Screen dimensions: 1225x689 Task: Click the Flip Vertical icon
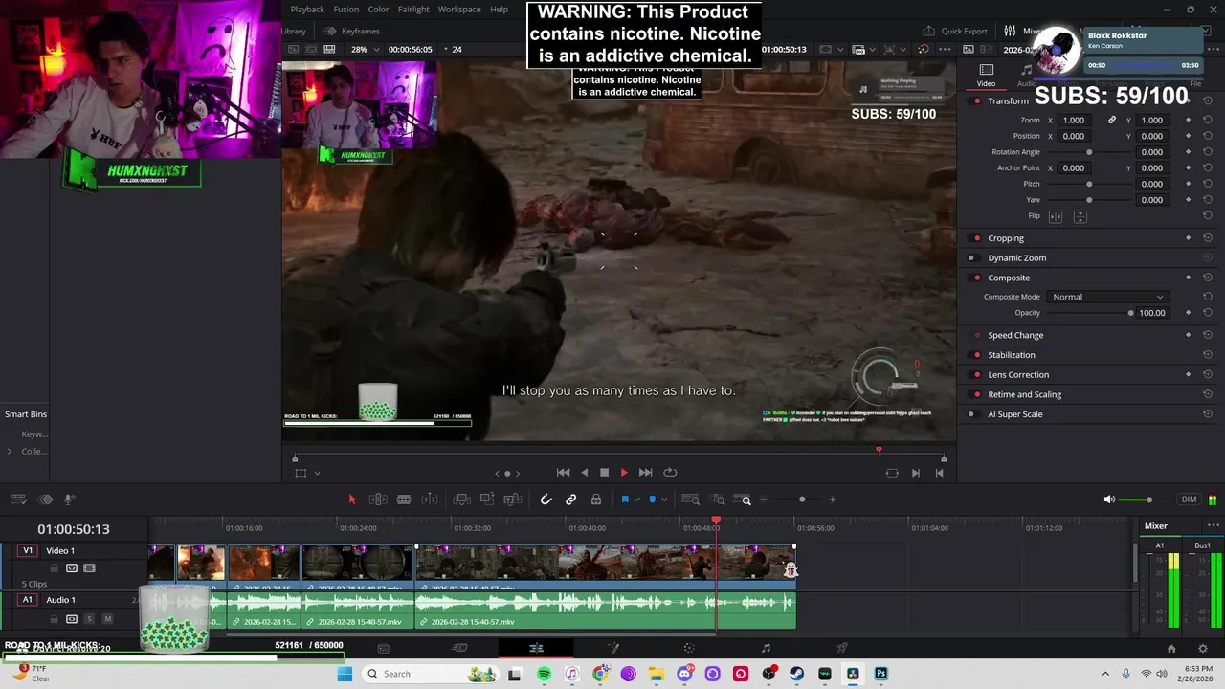(x=1080, y=216)
